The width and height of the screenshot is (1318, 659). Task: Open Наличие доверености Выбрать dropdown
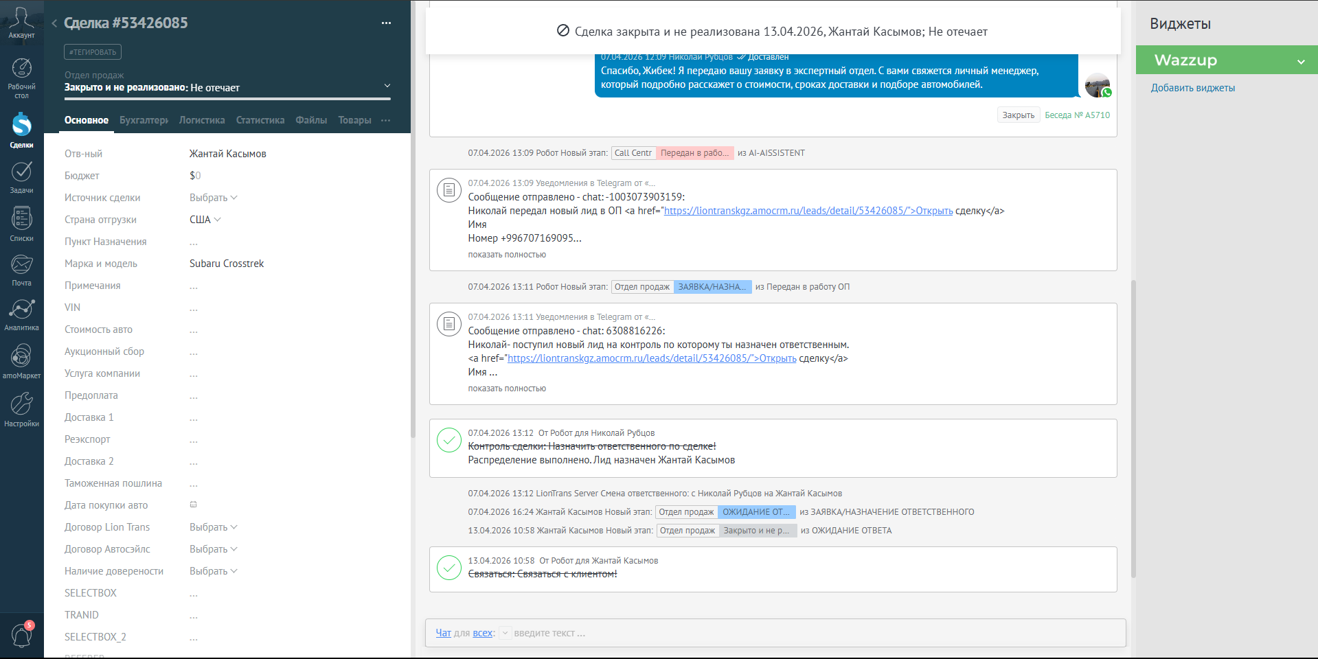[x=214, y=571]
